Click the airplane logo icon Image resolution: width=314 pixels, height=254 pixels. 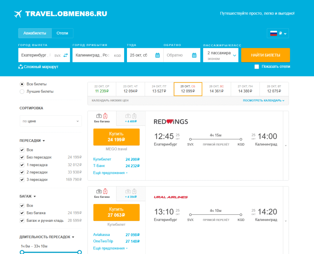(x=18, y=14)
